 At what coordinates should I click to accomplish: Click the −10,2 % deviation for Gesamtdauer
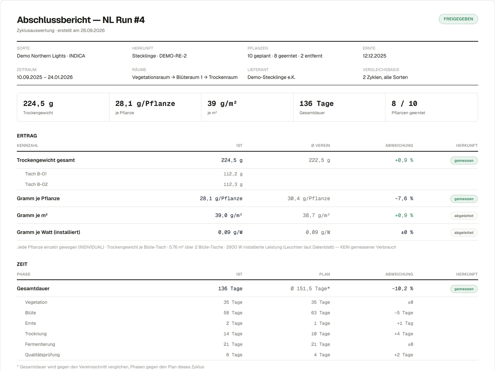point(402,288)
